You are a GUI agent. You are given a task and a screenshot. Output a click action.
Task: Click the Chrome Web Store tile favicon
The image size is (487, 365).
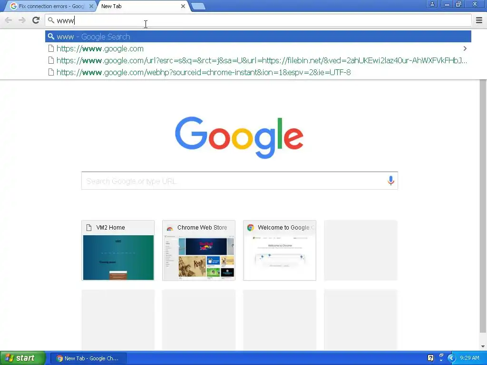(170, 228)
